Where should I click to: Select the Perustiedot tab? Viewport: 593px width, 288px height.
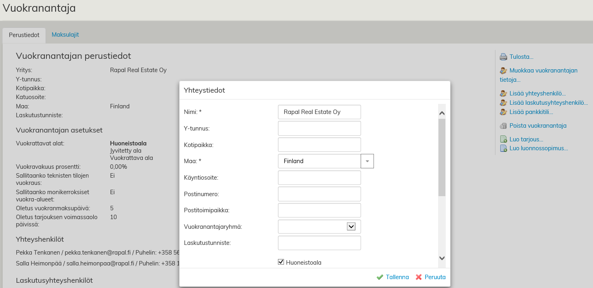(x=24, y=35)
